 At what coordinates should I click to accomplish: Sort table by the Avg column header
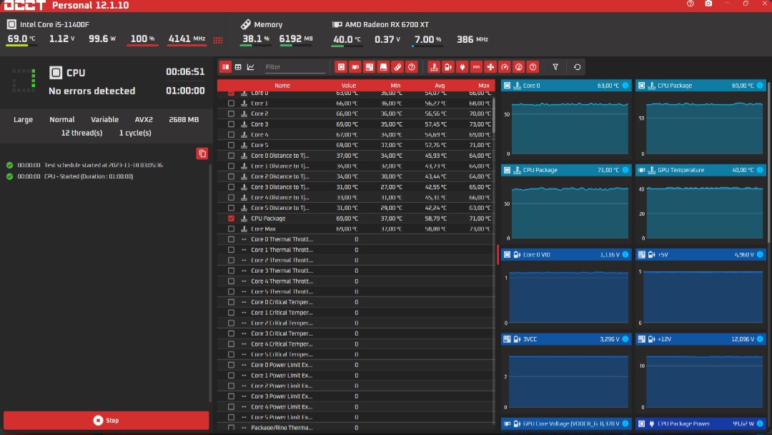(x=440, y=86)
